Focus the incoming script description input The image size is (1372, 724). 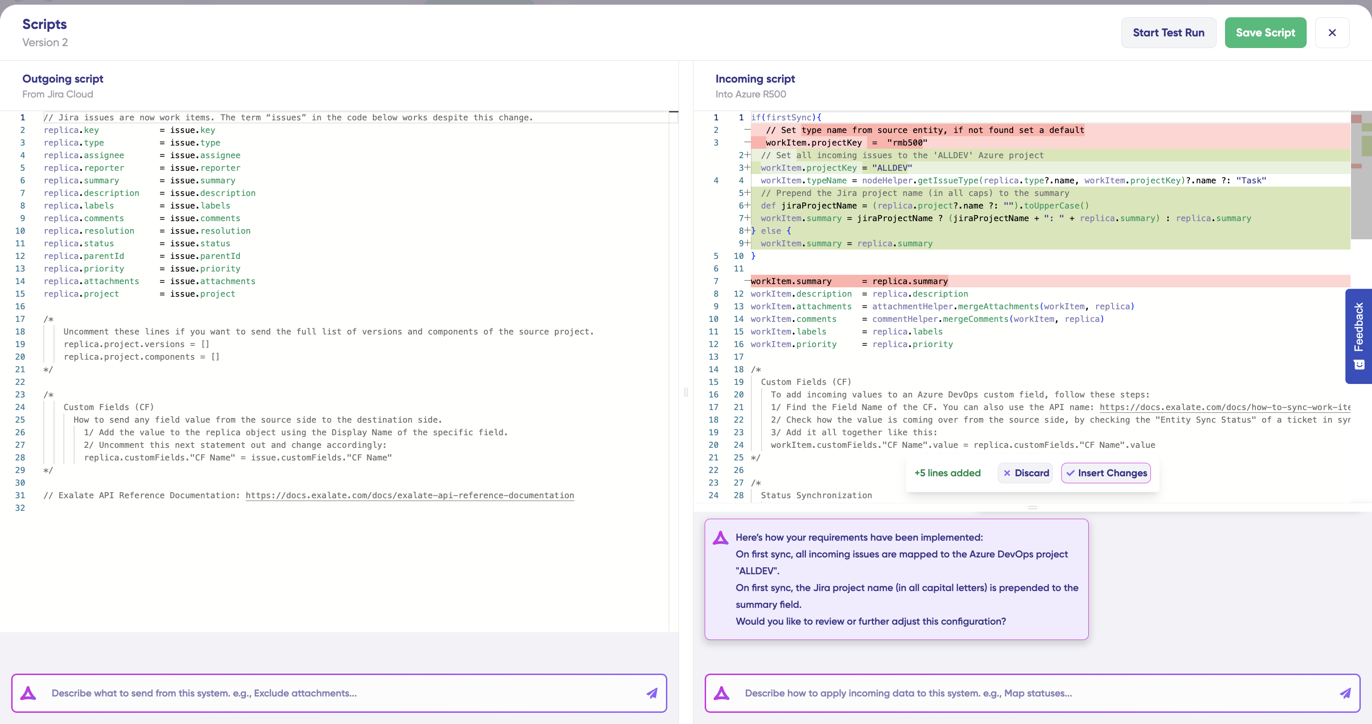click(1033, 693)
